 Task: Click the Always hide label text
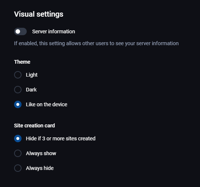tap(40, 168)
